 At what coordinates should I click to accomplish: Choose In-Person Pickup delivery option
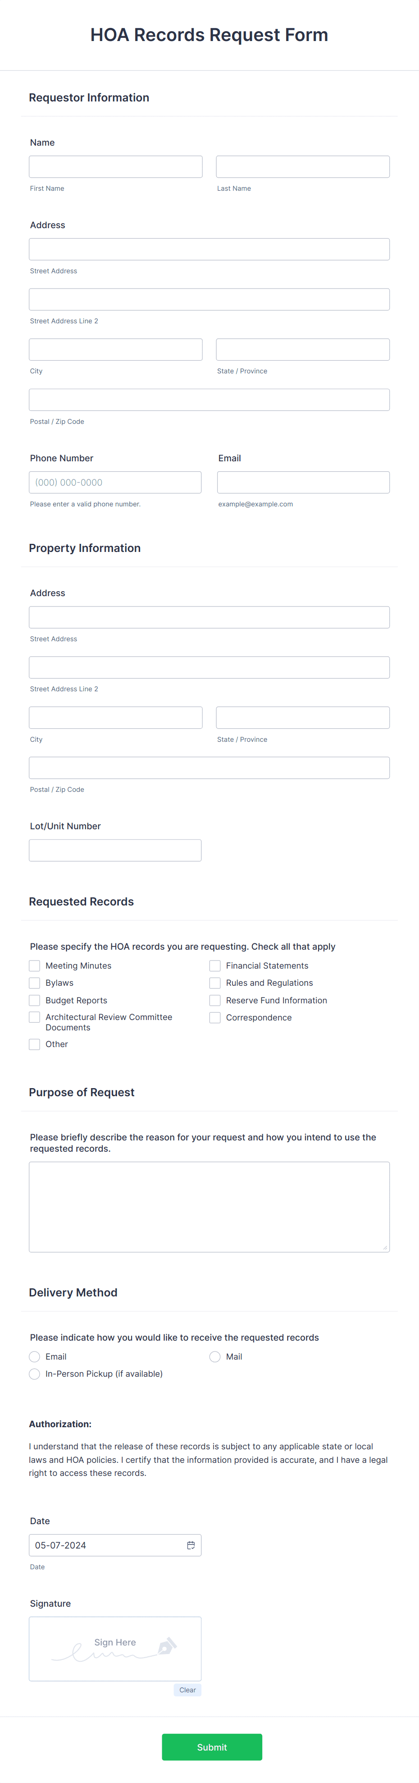pyautogui.click(x=35, y=1374)
